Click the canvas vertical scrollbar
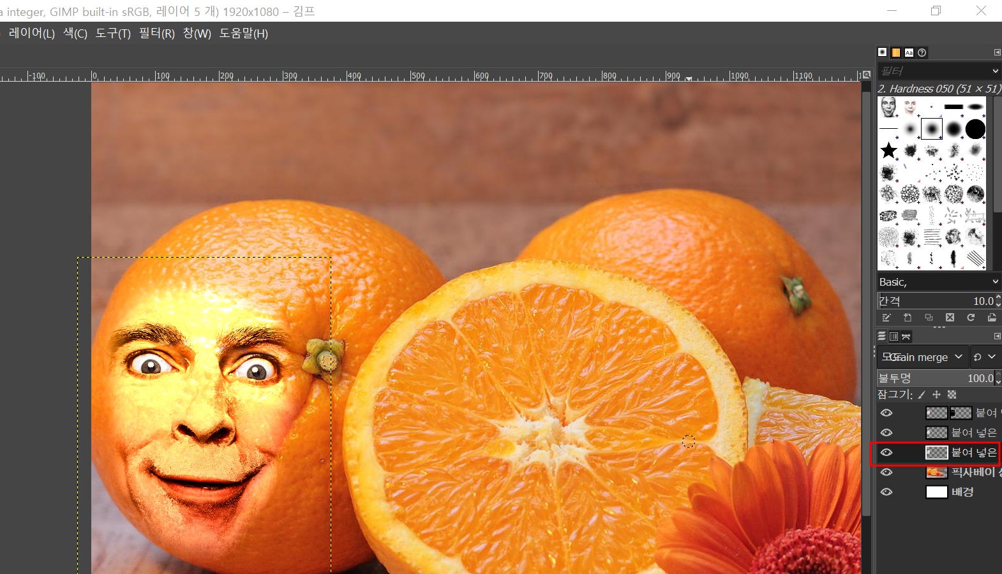Viewport: 1002px width, 574px height. [866, 303]
